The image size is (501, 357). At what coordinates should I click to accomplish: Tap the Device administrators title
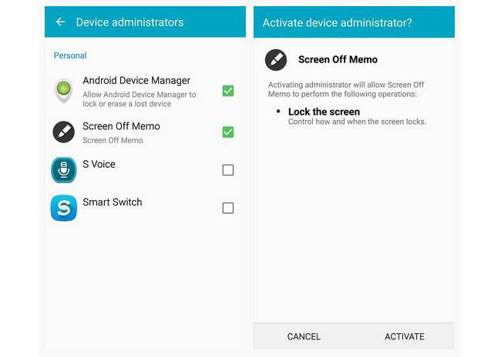coord(129,22)
